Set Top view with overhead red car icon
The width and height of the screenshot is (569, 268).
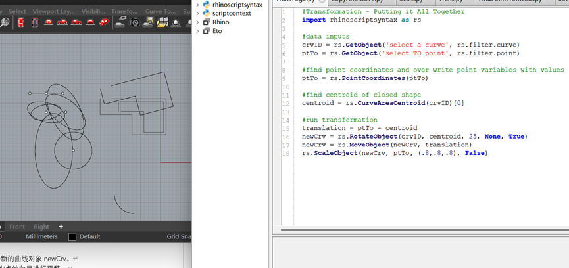(x=20, y=22)
